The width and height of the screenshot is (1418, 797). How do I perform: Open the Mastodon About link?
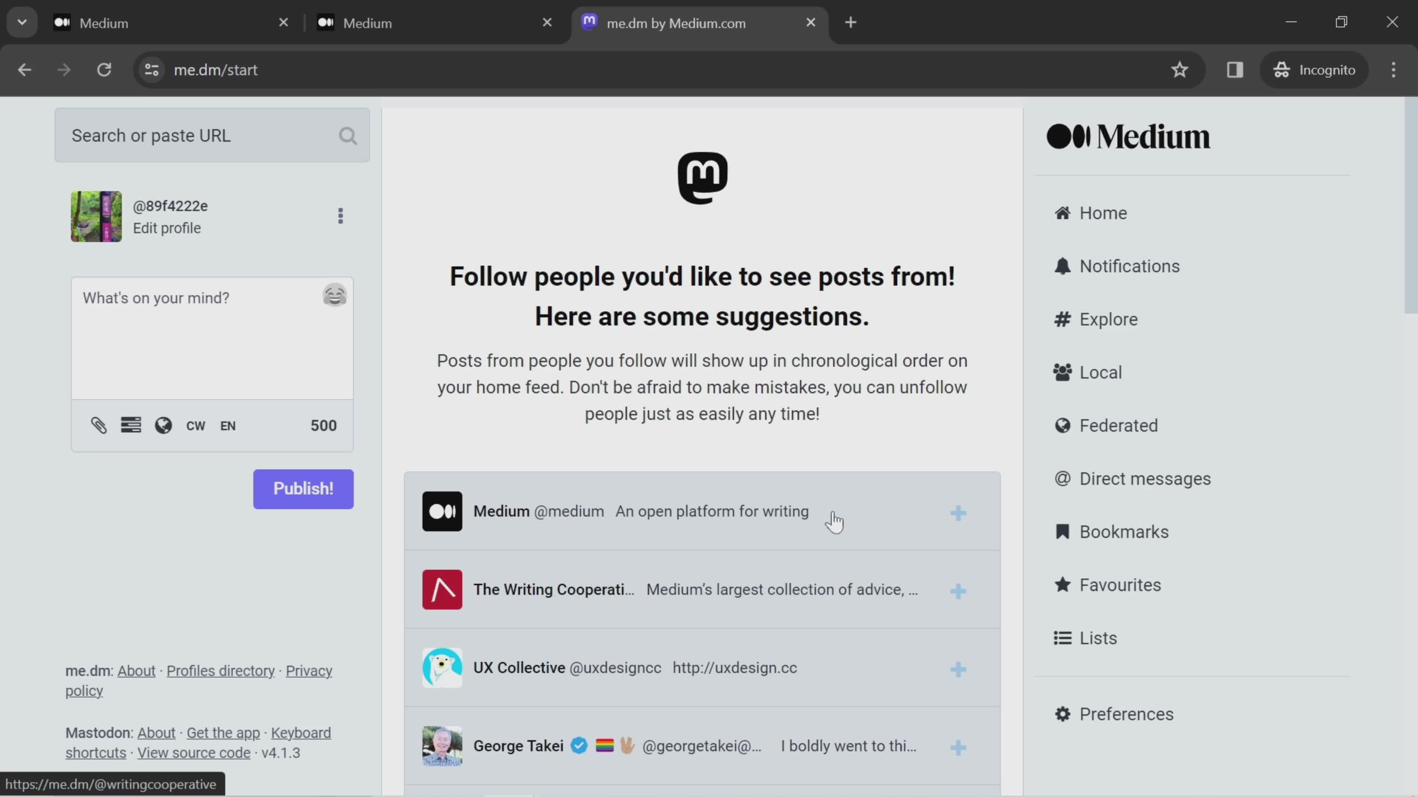tap(156, 733)
